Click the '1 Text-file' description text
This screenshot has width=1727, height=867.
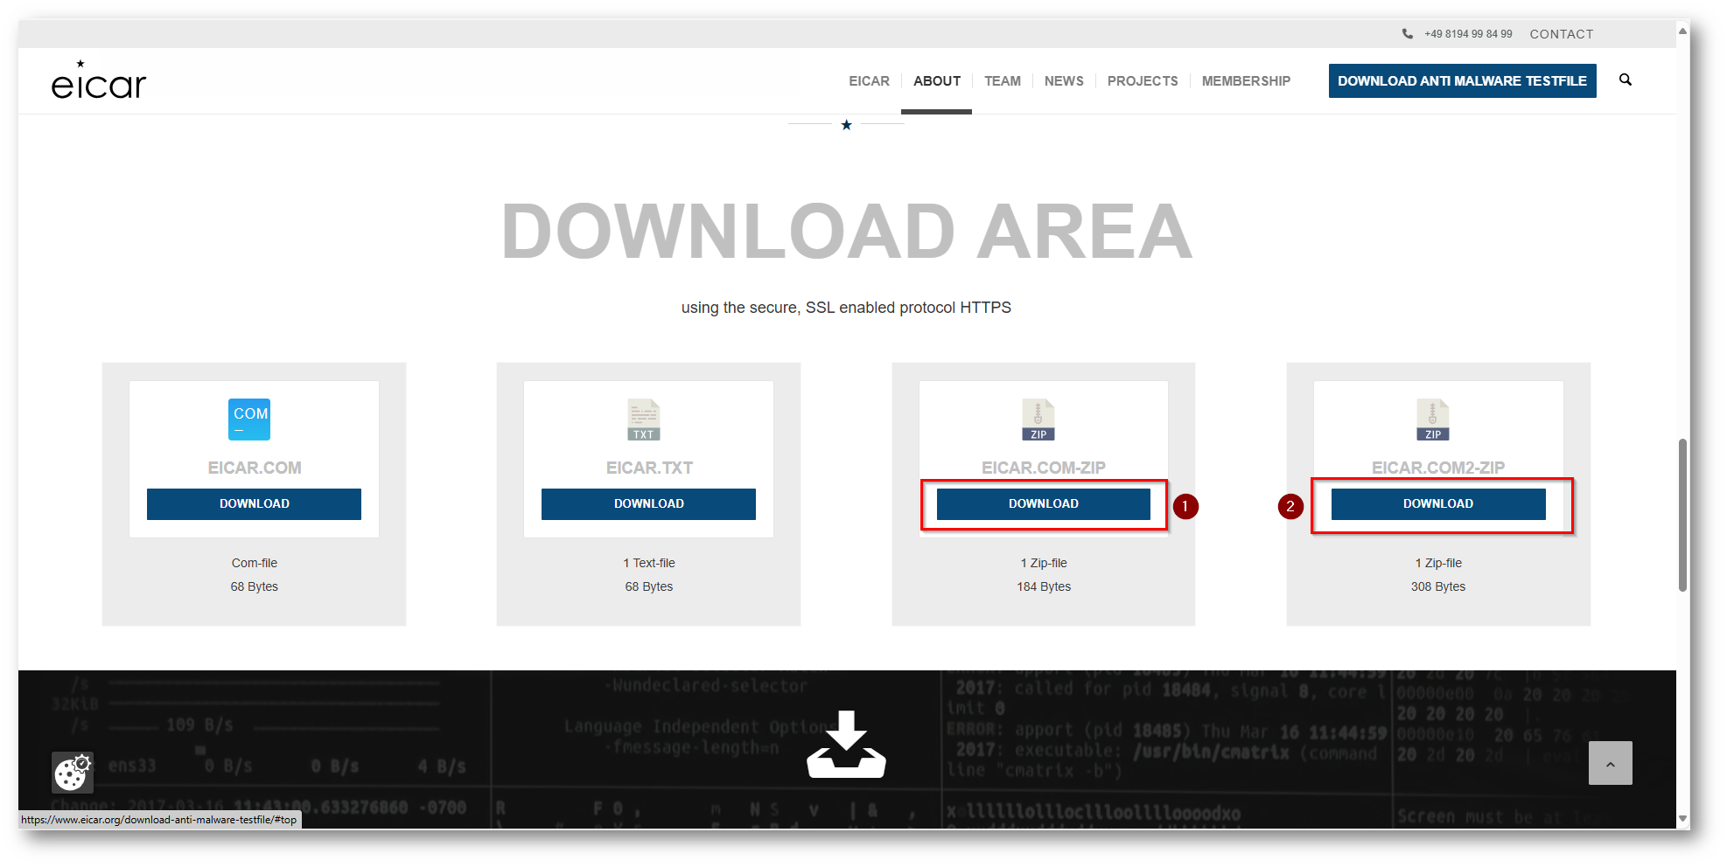[649, 563]
